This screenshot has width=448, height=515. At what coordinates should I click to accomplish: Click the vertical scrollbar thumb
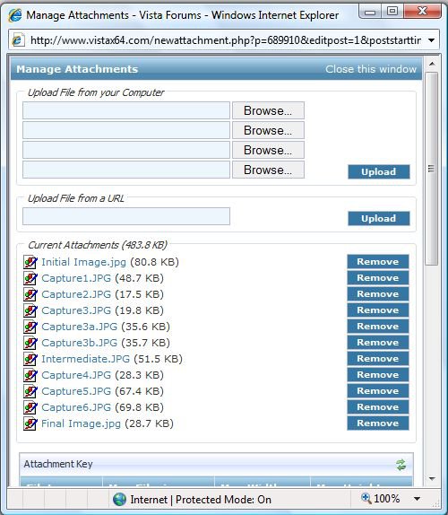coord(432,169)
